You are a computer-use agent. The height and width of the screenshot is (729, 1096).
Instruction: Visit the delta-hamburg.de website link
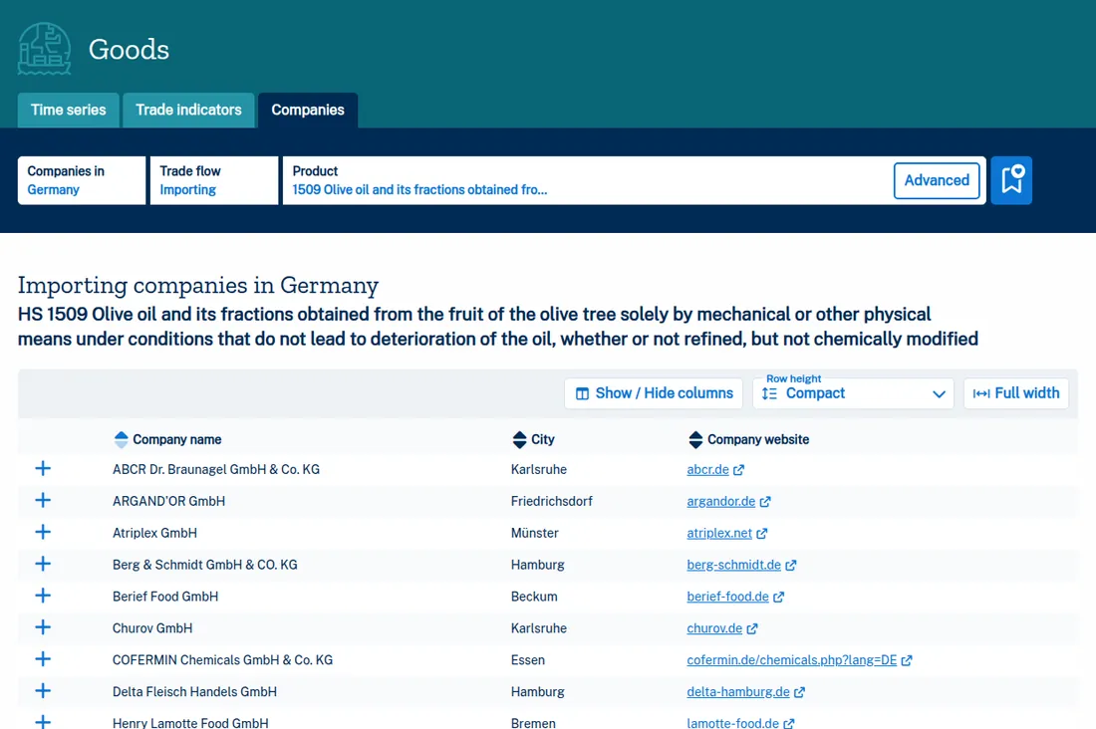click(x=738, y=692)
